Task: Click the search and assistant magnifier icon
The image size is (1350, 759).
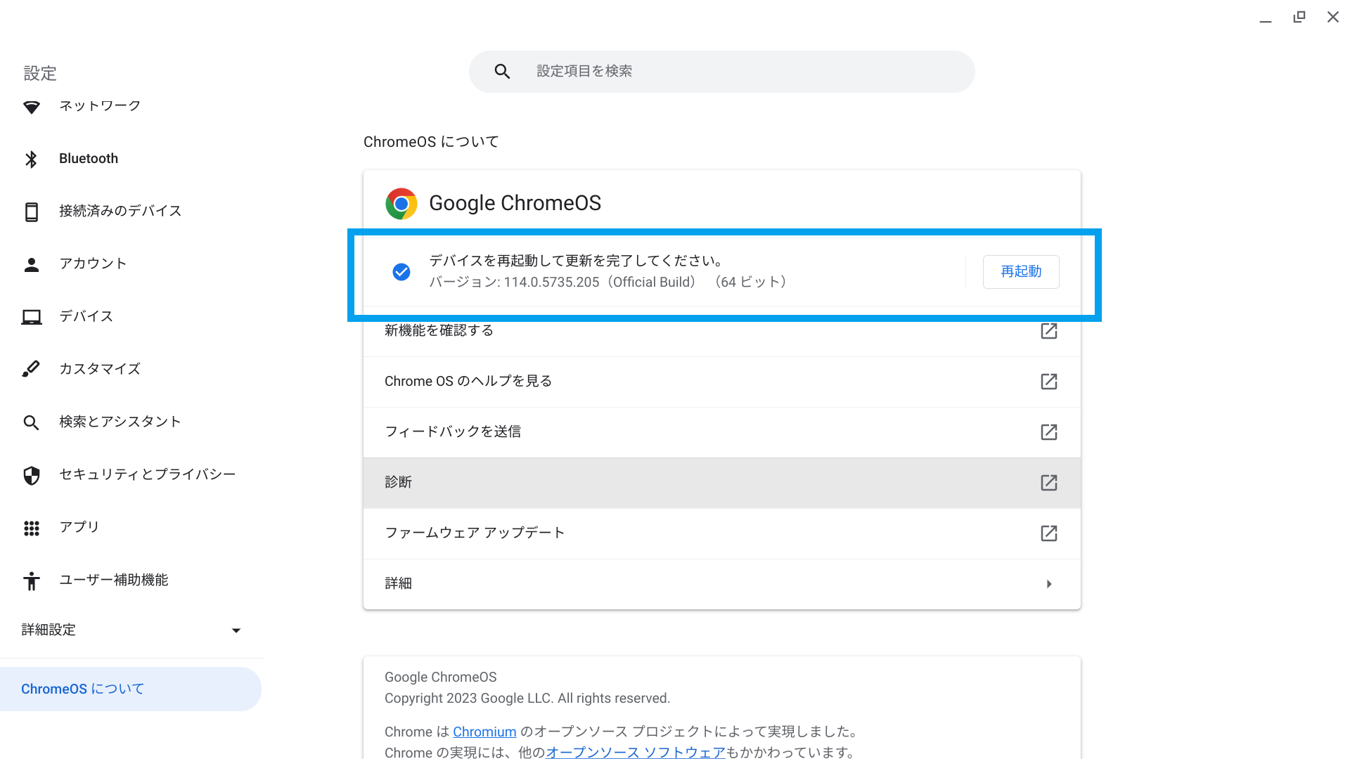Action: (x=32, y=422)
